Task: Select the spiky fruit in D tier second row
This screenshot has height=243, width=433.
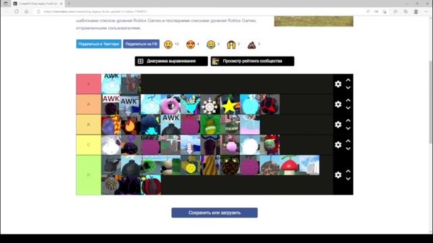Action: pyautogui.click(x=111, y=185)
